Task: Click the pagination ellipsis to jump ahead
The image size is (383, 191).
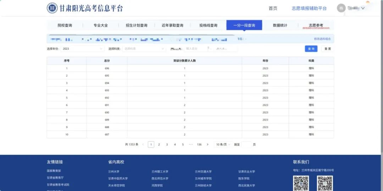Action: (191, 144)
